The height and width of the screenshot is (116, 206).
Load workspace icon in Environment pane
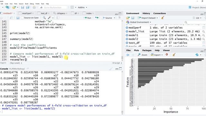click(128, 18)
